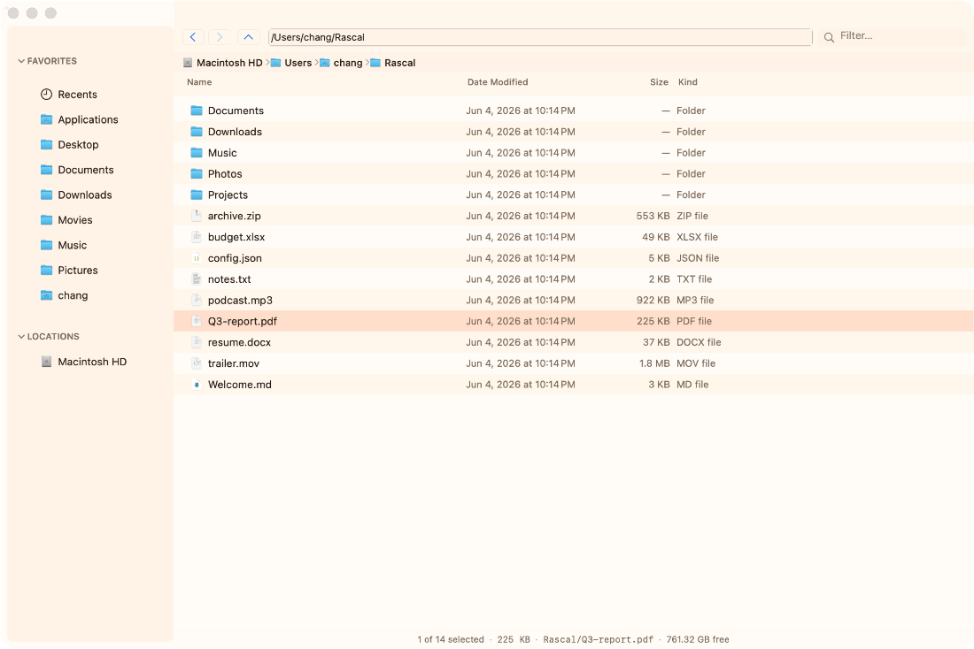Click the TXT file kind cell
Screen dimensions: 974x649
694,279
